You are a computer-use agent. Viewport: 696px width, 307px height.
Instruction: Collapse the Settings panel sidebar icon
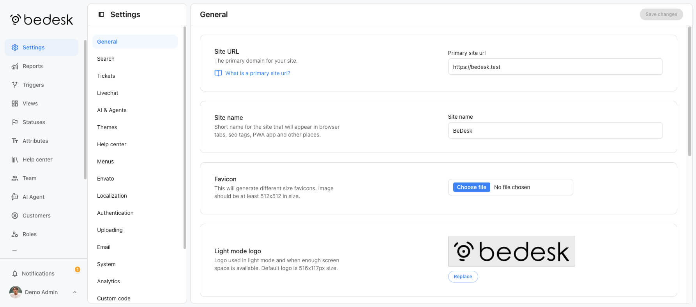coord(101,14)
